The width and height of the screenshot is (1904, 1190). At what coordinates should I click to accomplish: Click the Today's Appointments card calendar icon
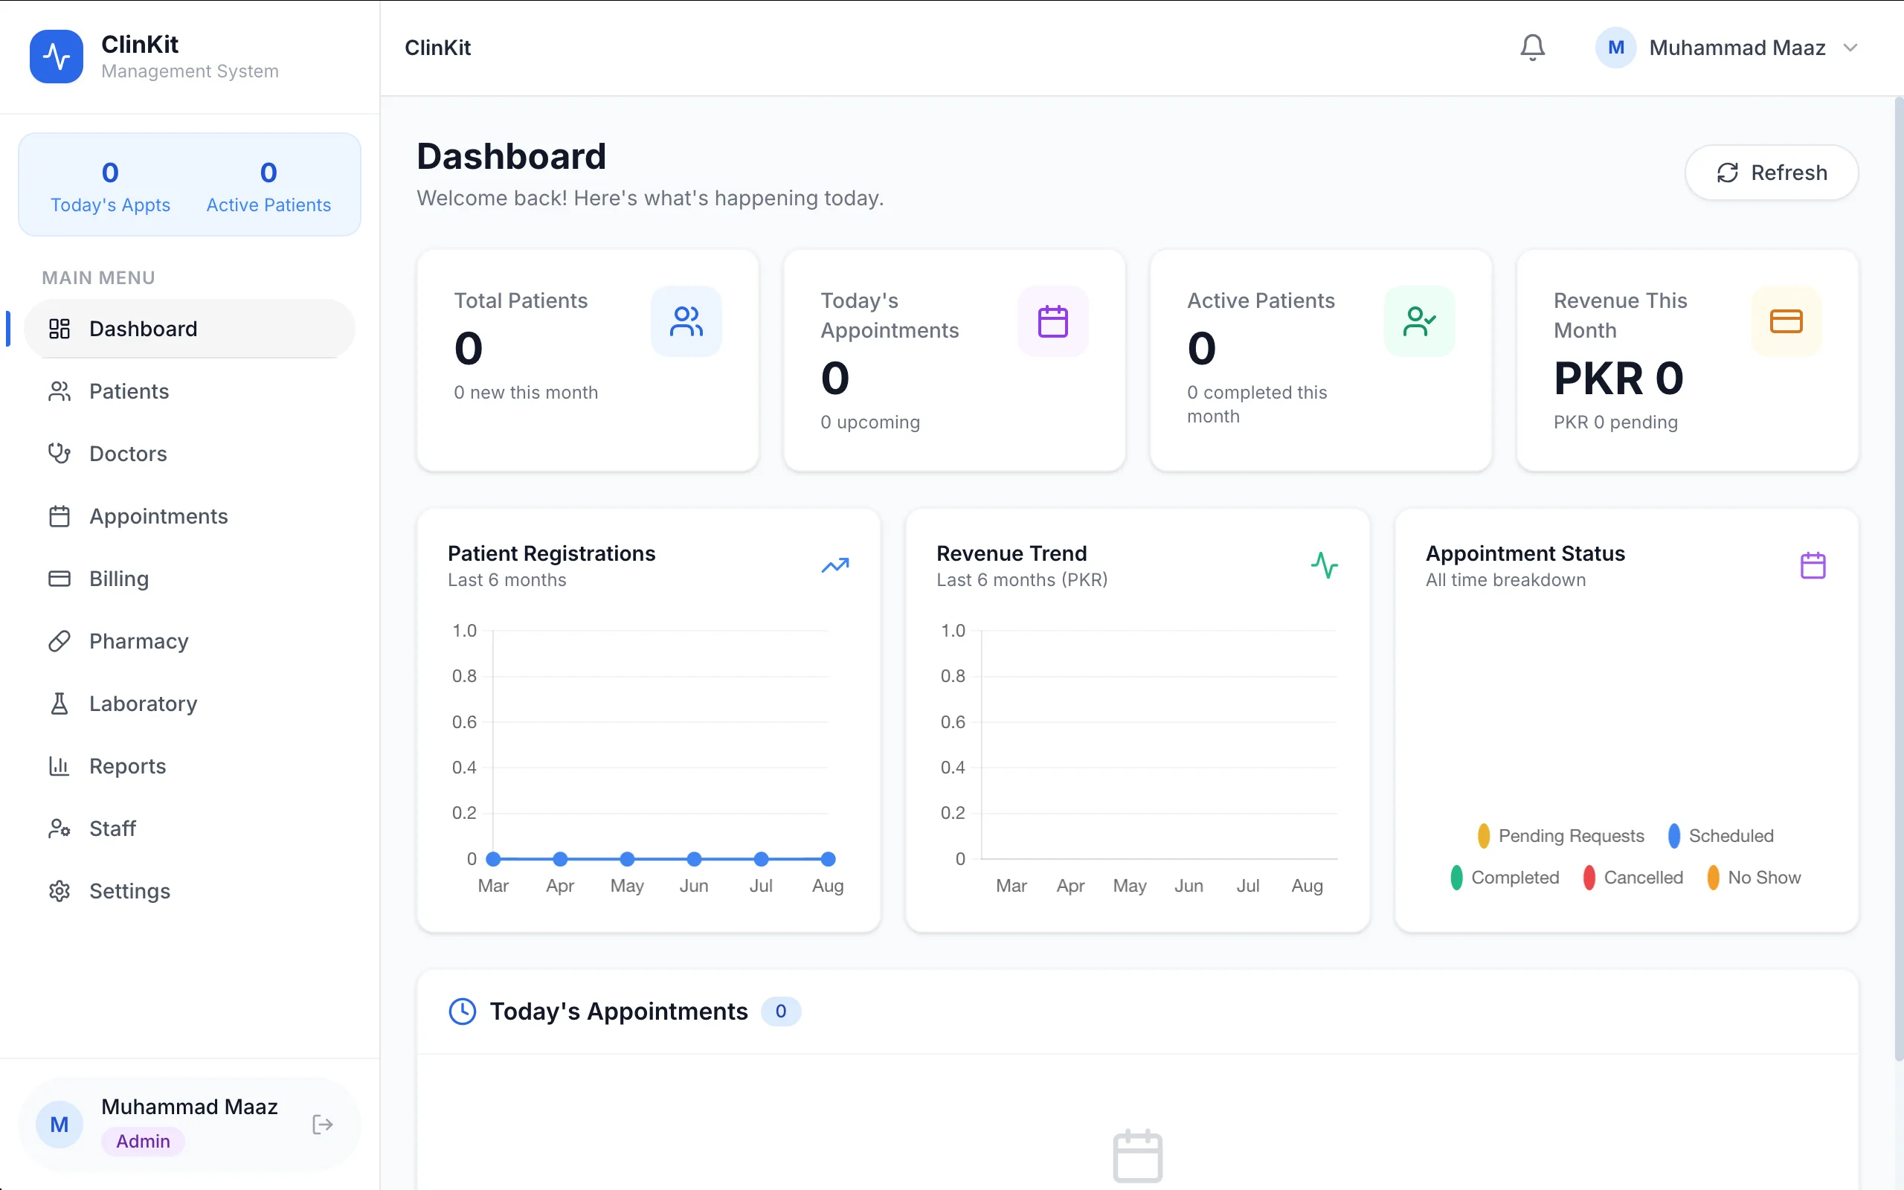pyautogui.click(x=1052, y=321)
